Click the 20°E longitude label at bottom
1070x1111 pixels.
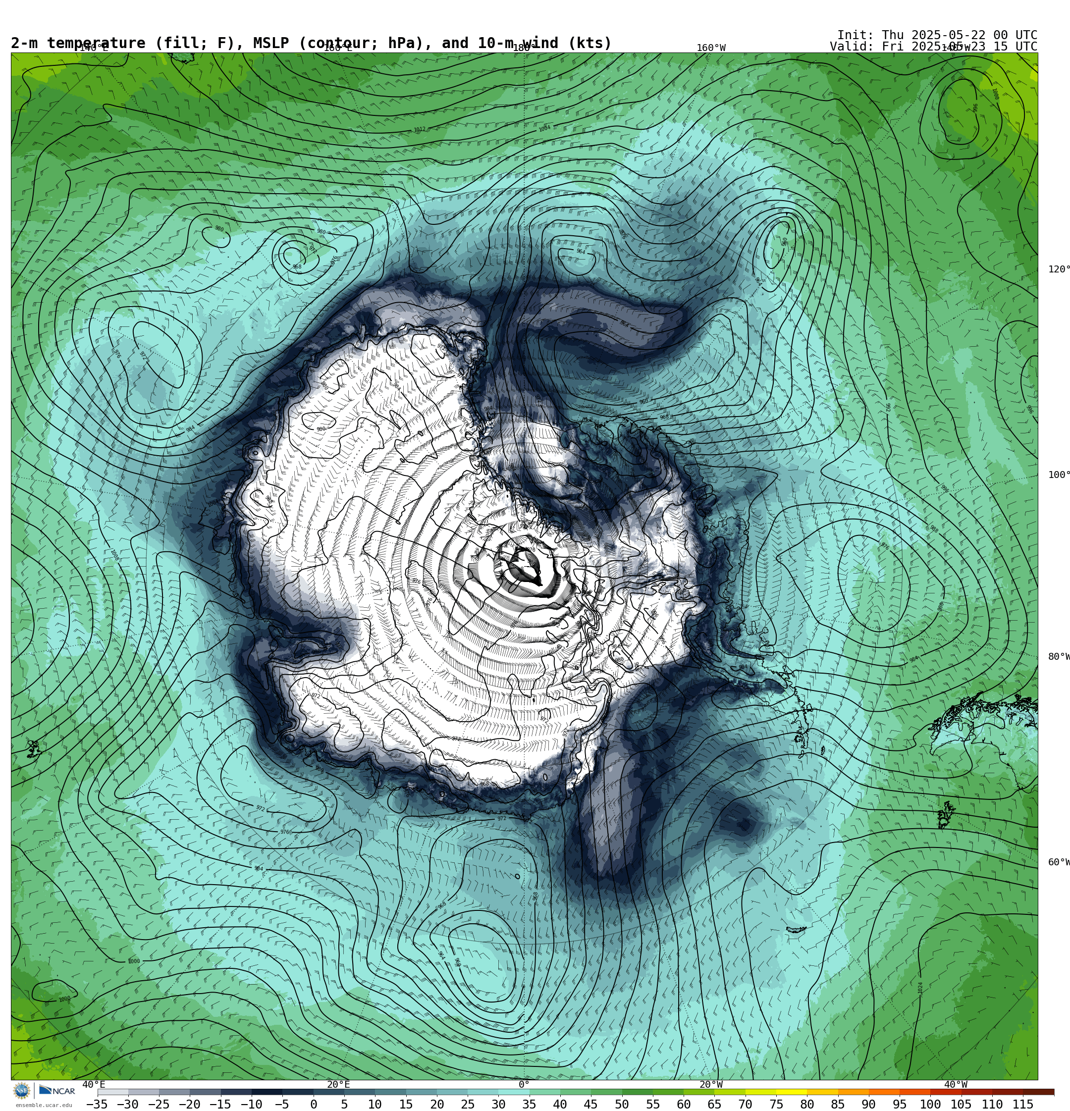tap(338, 1084)
